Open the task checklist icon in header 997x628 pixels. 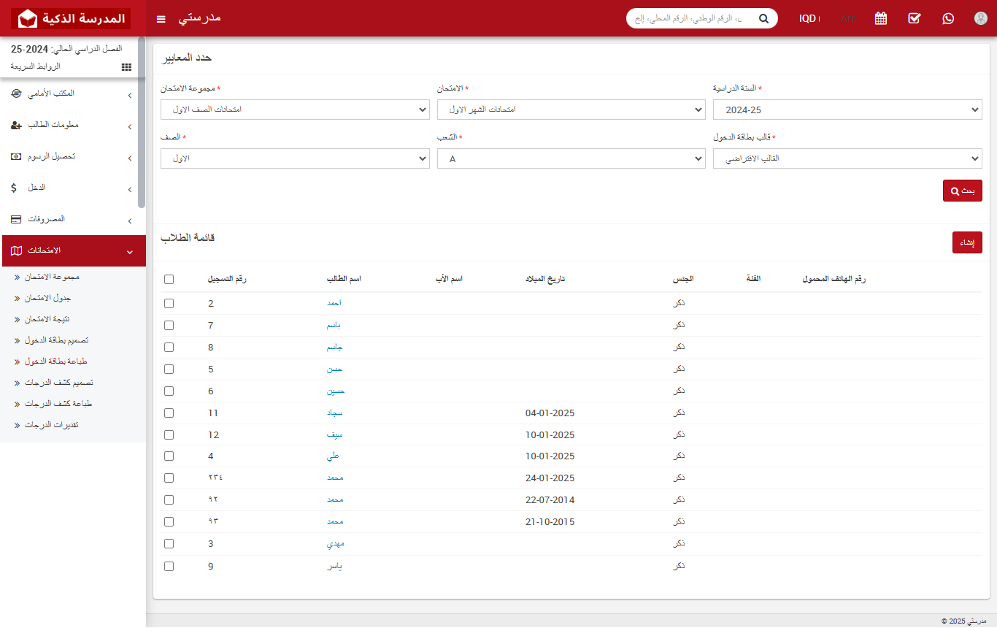[915, 18]
